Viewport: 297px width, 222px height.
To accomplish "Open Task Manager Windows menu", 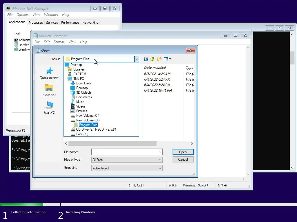I will pos(51,15).
